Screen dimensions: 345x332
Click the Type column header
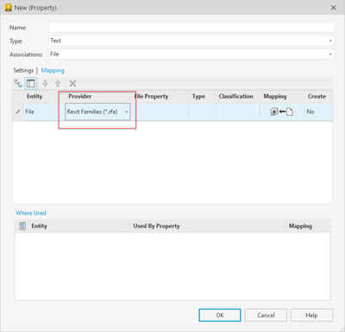point(202,96)
